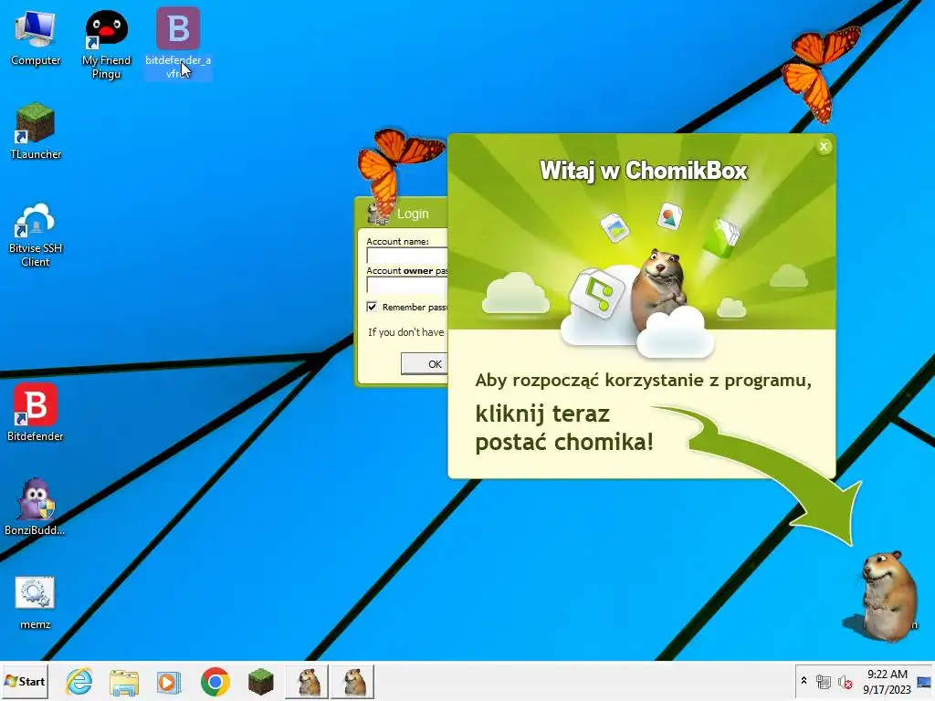This screenshot has width=935, height=701.
Task: Click the Account owner password field
Action: [407, 285]
